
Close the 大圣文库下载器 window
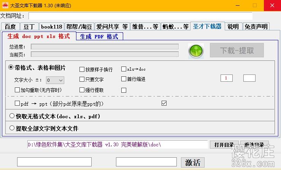tap(272, 5)
